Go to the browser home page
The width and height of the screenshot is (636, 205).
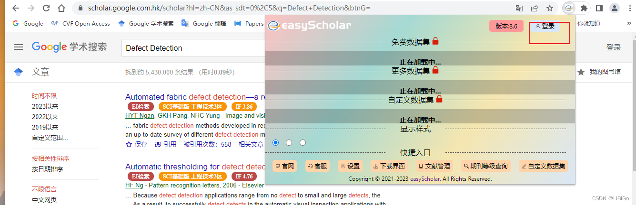tap(61, 8)
